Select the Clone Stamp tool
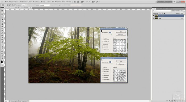This screenshot has height=102, width=186. pyautogui.click(x=2, y=28)
